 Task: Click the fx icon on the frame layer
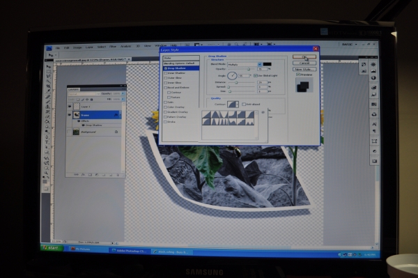[x=116, y=115]
